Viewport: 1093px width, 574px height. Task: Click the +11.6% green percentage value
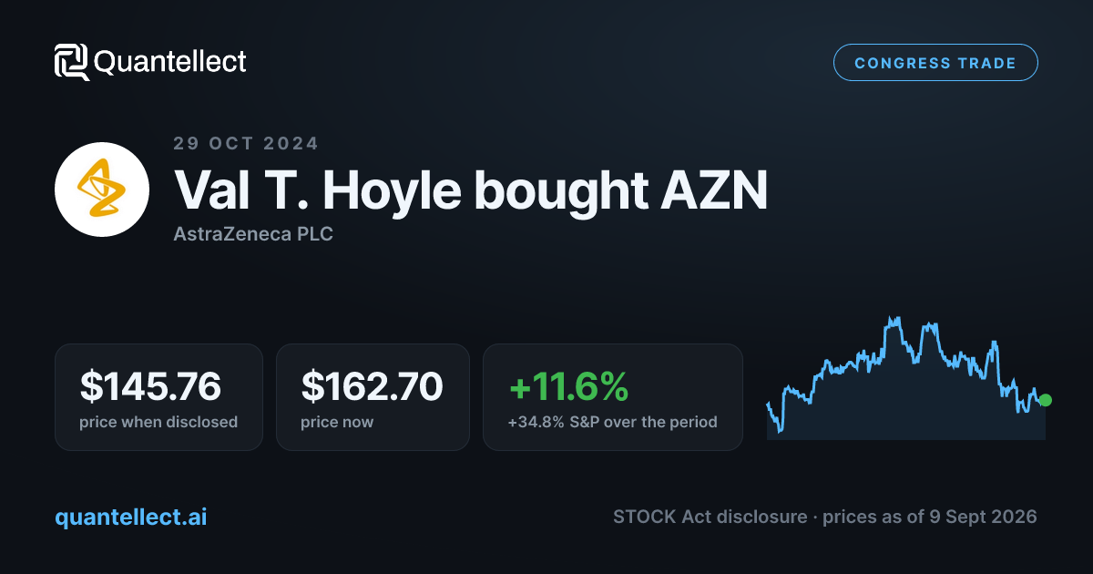click(x=568, y=387)
